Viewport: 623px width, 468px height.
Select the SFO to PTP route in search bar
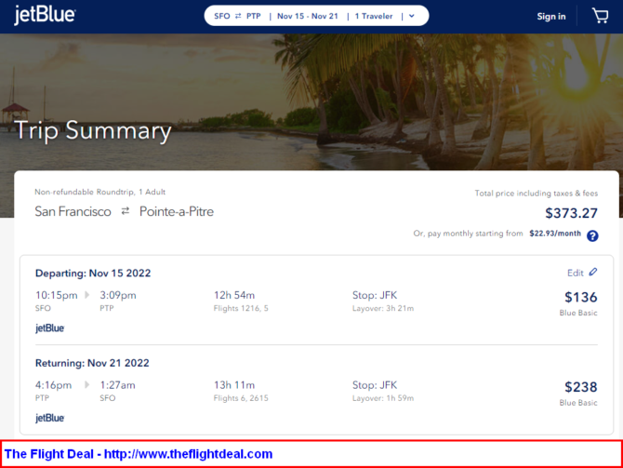click(x=237, y=16)
